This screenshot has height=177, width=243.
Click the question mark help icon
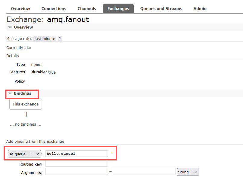[x=60, y=39]
